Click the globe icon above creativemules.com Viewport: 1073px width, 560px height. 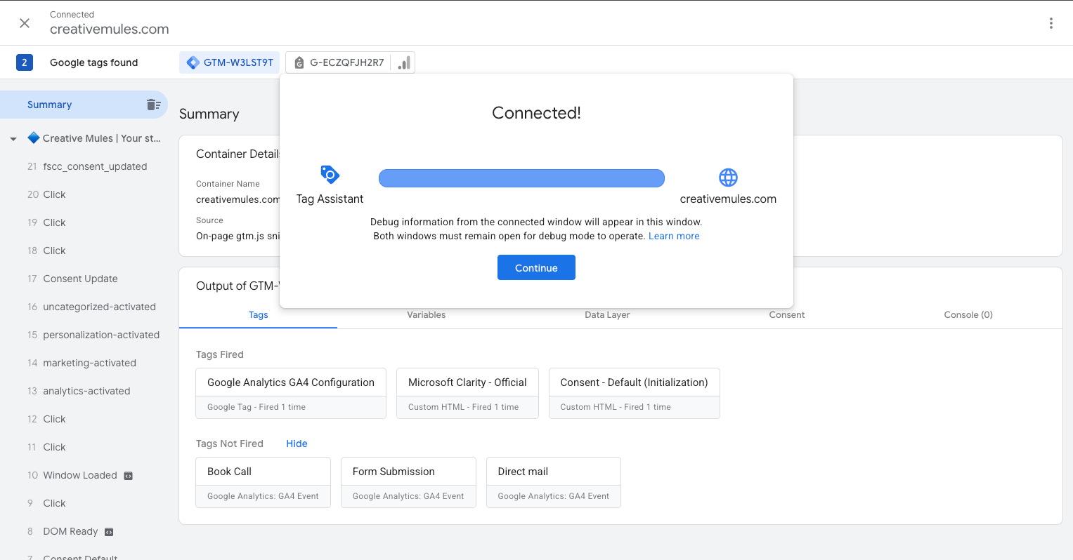(728, 177)
